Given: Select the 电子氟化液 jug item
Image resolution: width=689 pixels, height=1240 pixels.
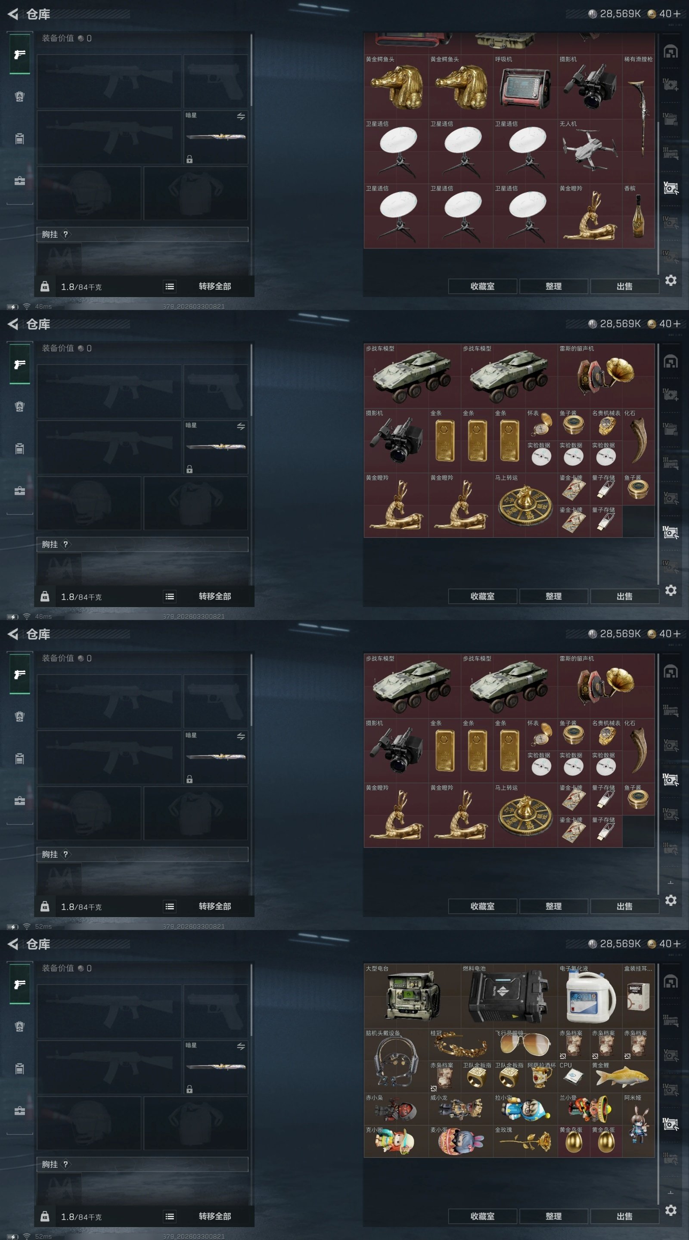Looking at the screenshot, I should (x=590, y=995).
